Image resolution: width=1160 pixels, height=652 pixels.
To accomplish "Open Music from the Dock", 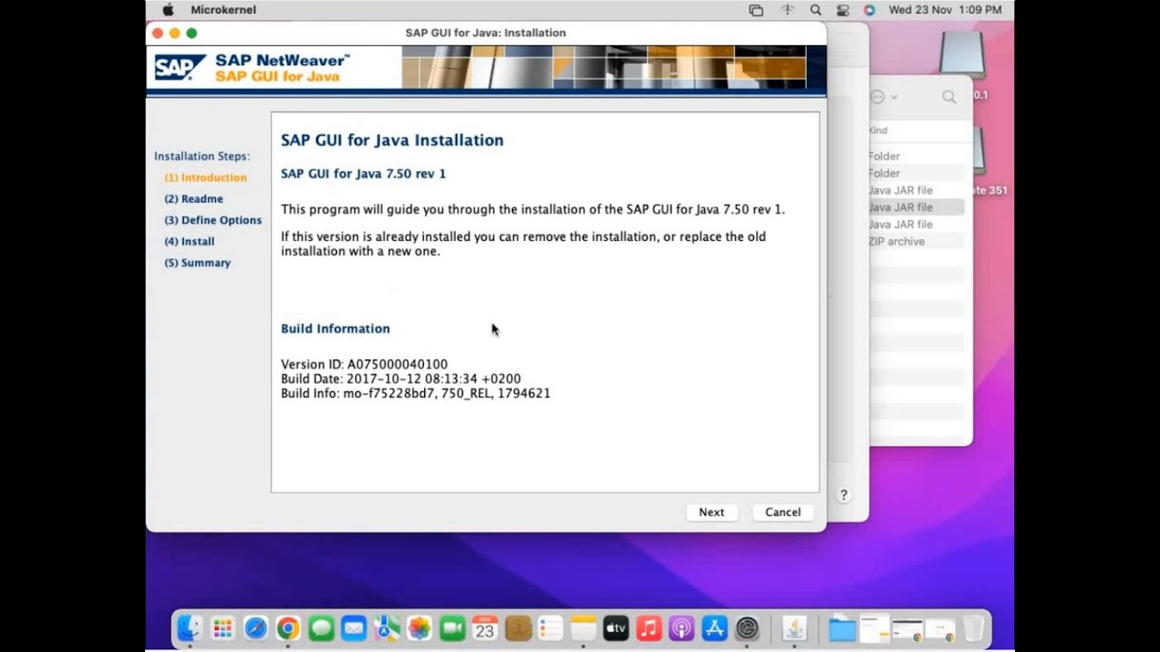I will [x=648, y=628].
